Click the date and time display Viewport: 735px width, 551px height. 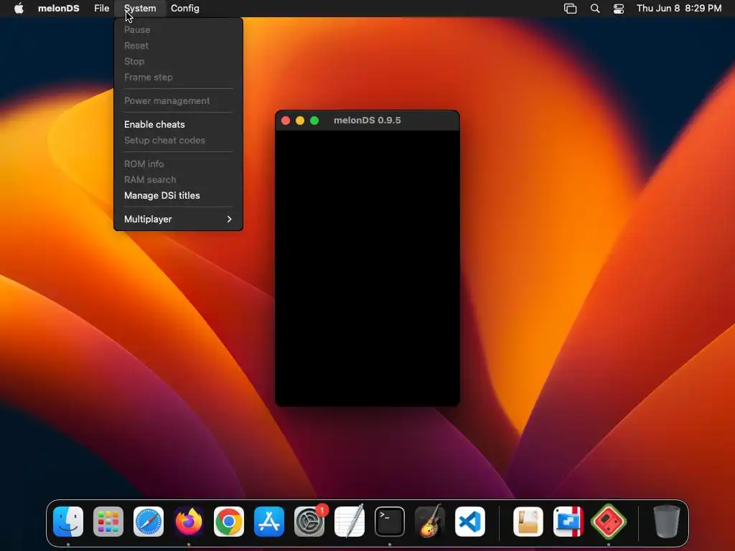tap(679, 9)
